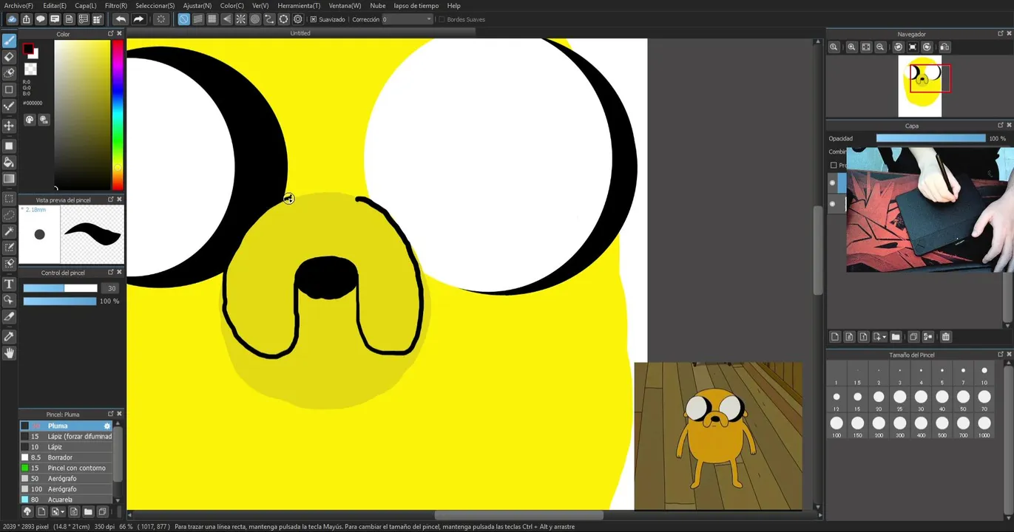Zoom in using the Navegador magnifier
Screen dimensions: 1014x532
point(851,47)
